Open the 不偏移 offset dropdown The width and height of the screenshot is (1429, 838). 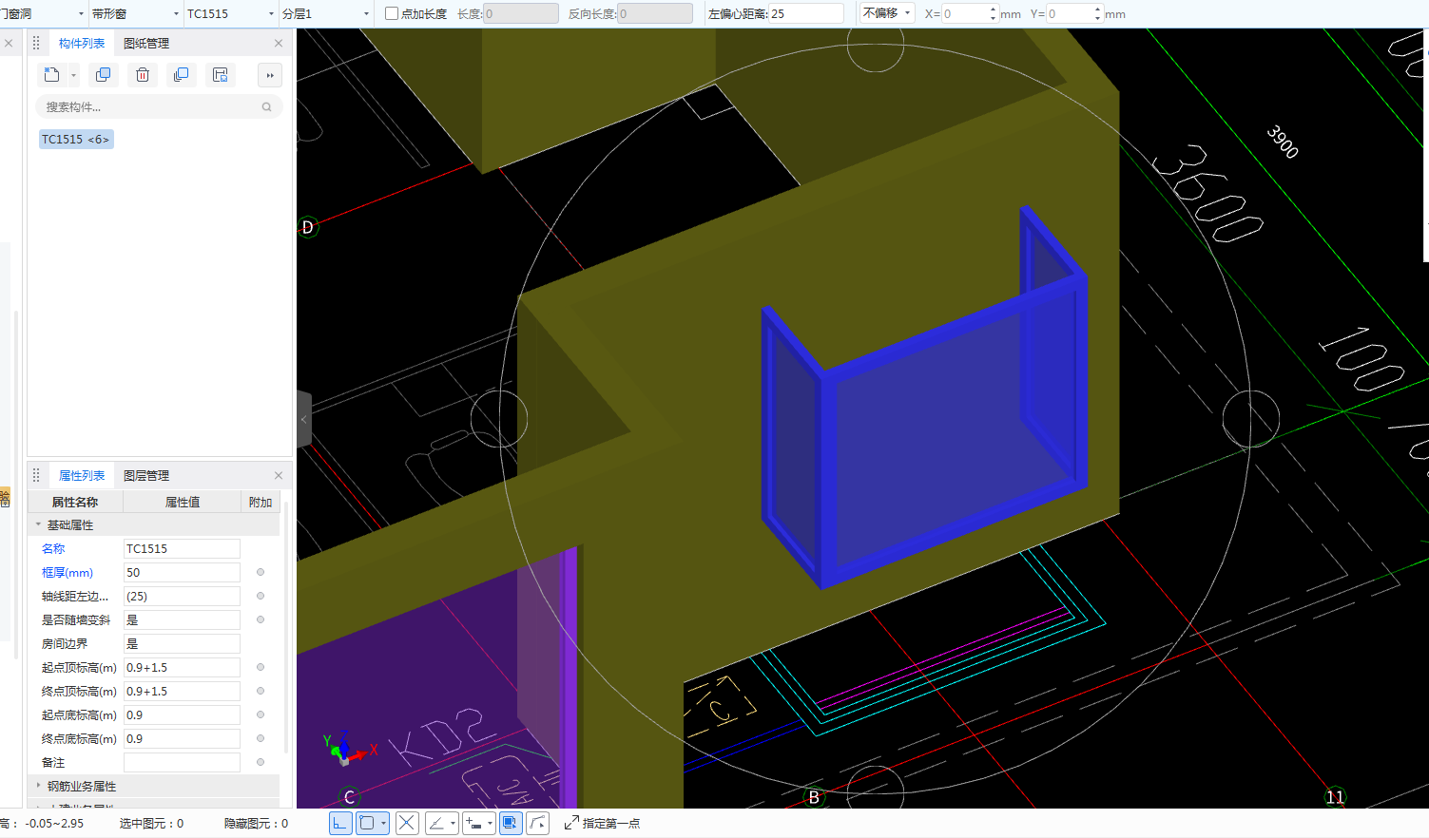[887, 13]
